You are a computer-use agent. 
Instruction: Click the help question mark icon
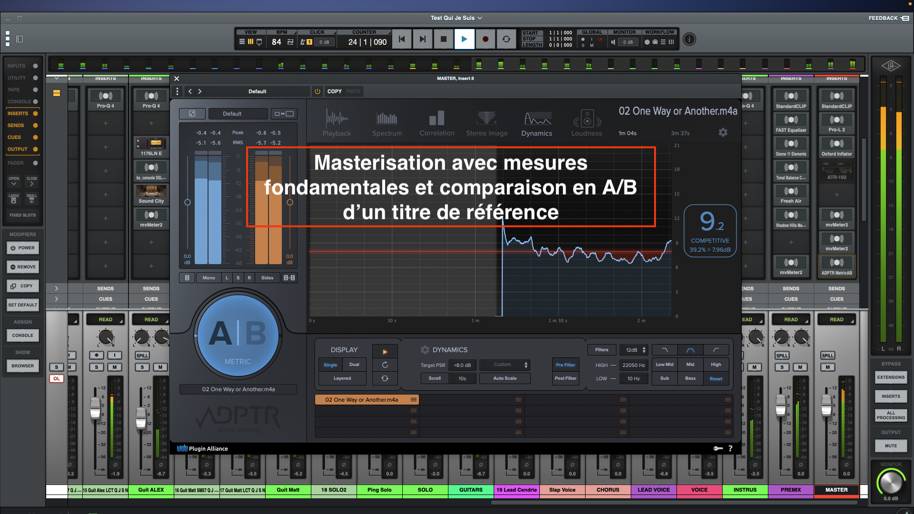coord(730,448)
